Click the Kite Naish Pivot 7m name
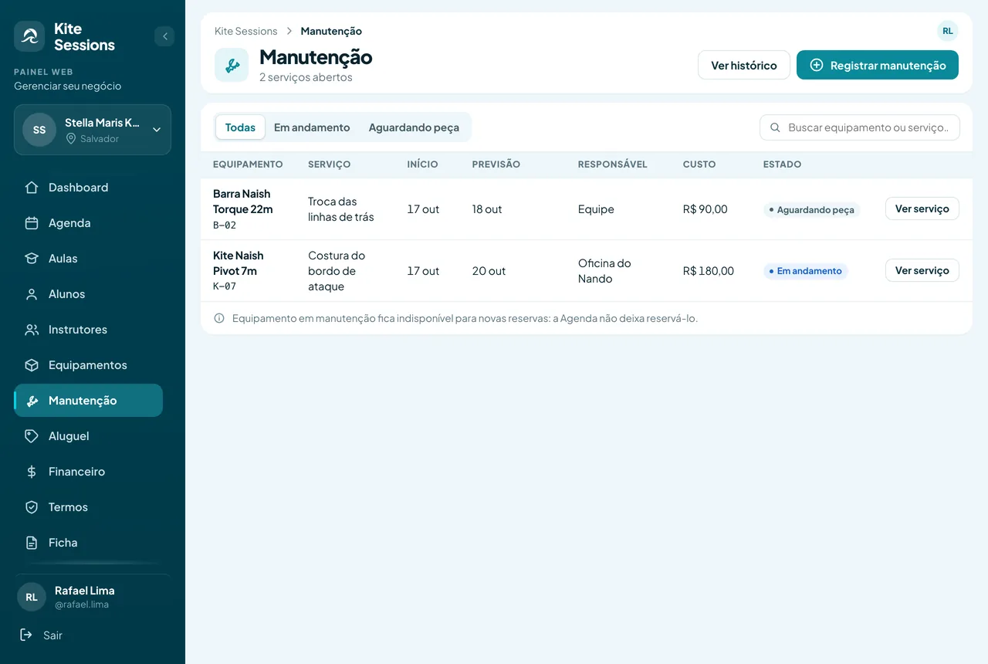The height and width of the screenshot is (664, 988). point(239,263)
